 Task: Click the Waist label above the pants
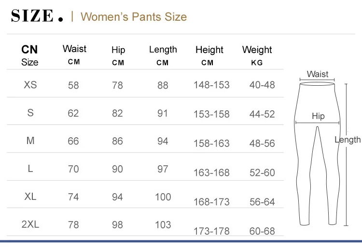tap(317, 74)
